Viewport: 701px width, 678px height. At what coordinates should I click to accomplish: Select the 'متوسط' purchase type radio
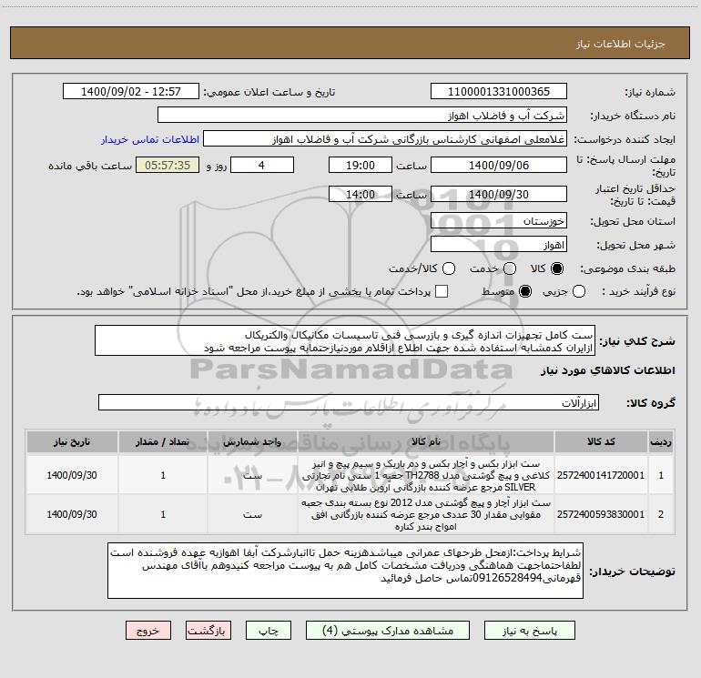(525, 292)
